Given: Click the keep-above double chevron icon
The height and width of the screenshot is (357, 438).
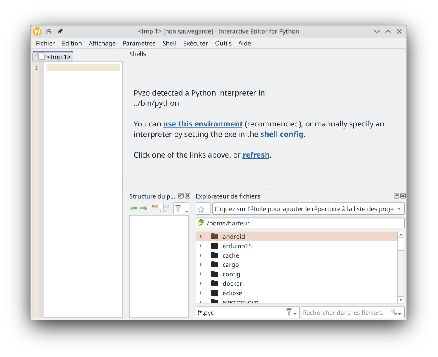Looking at the screenshot, I should coord(49,31).
